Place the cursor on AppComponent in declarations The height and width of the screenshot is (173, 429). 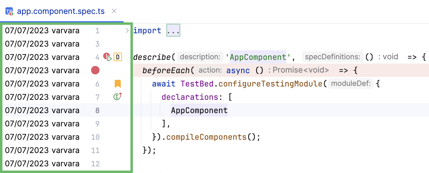tap(199, 110)
